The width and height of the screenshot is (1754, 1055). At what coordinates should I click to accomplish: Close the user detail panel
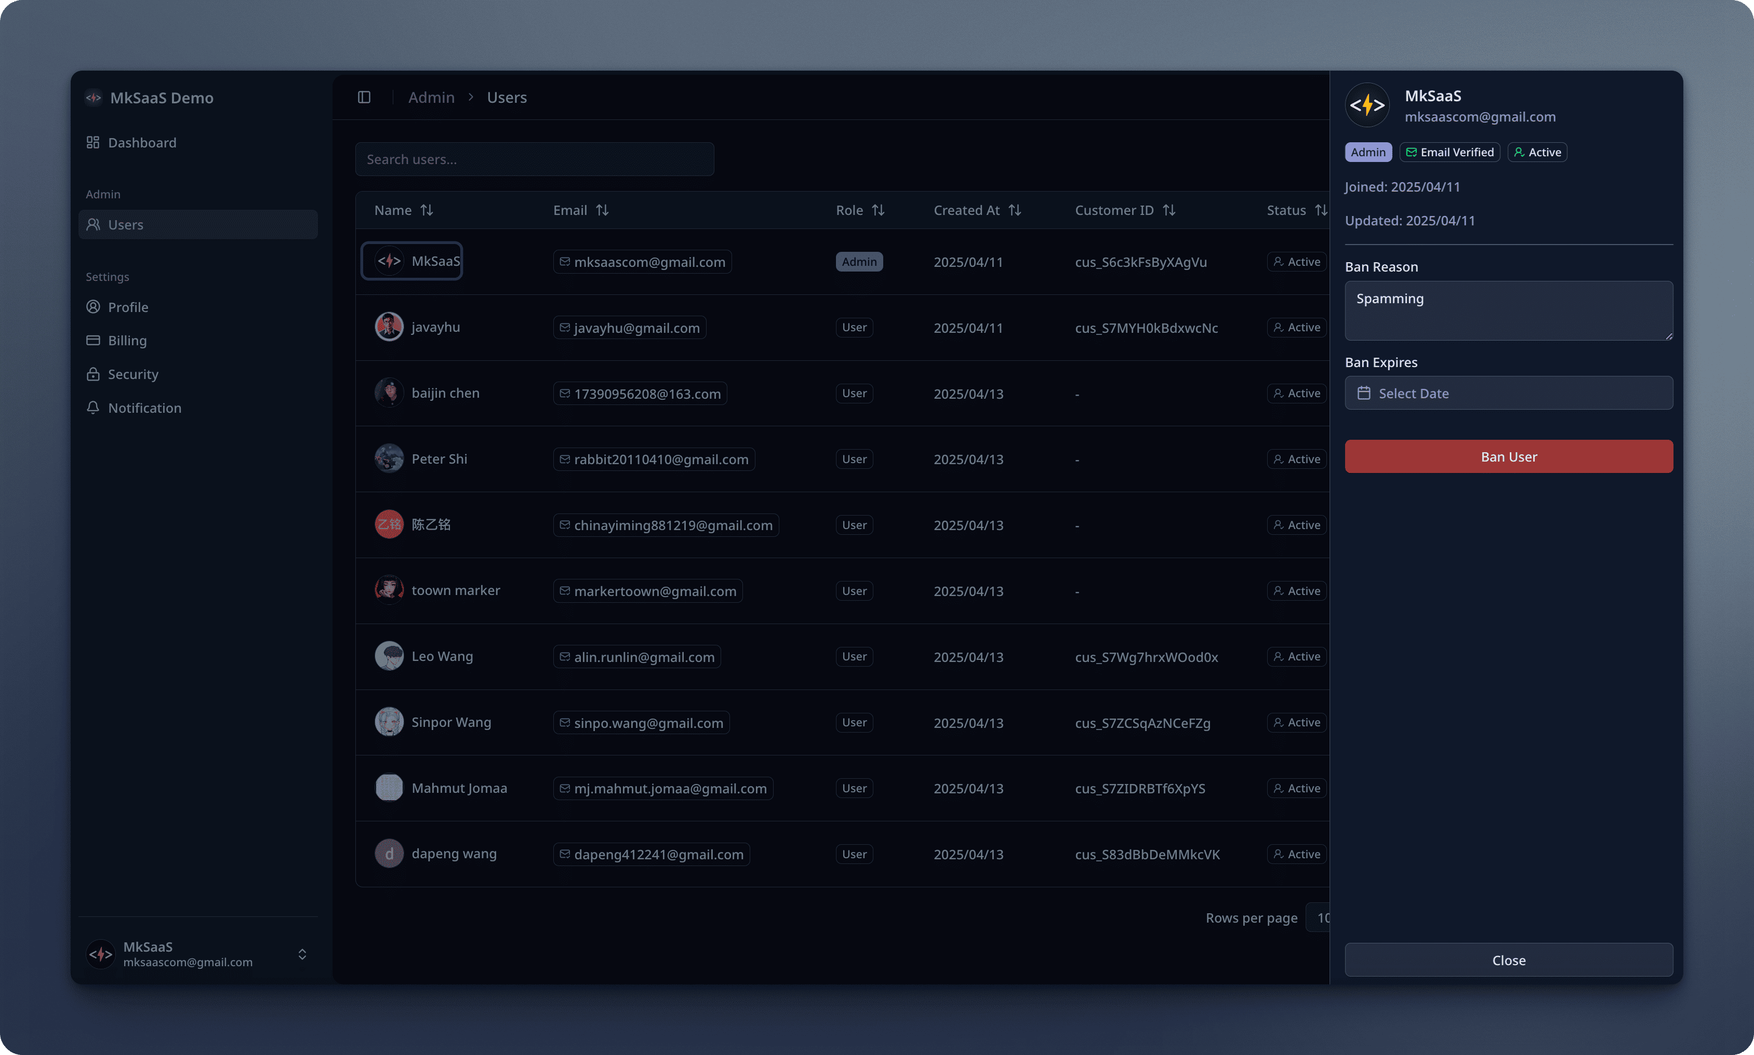(1508, 960)
